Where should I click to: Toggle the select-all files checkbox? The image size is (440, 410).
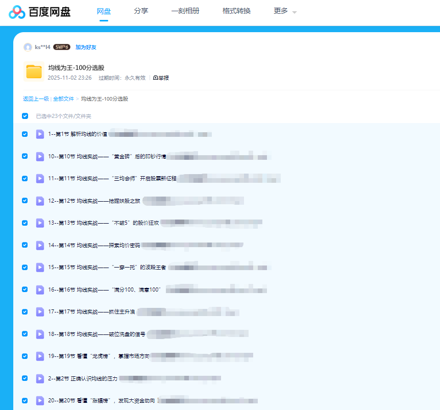(x=25, y=116)
